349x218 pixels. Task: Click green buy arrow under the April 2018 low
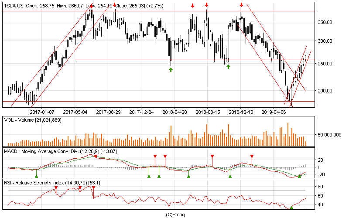pyautogui.click(x=171, y=70)
